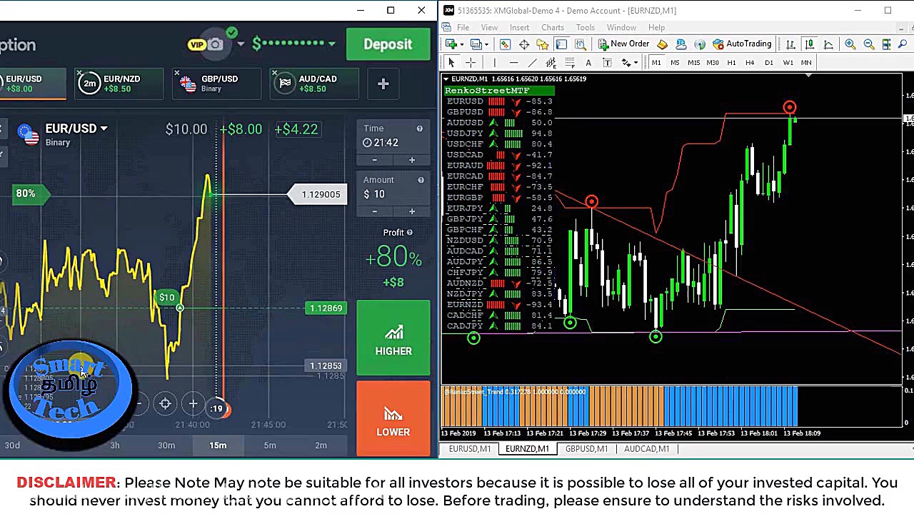Zoom in on the chart

tap(850, 44)
